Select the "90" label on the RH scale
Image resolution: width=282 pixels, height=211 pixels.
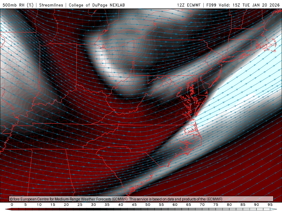[257, 205]
